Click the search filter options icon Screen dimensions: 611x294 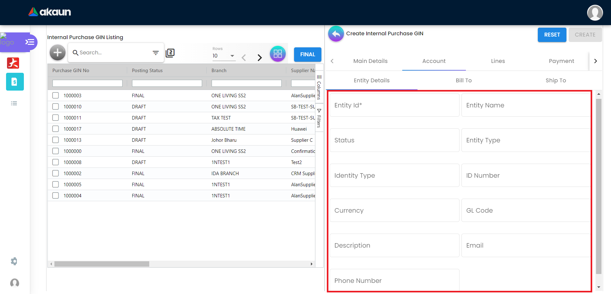[156, 53]
